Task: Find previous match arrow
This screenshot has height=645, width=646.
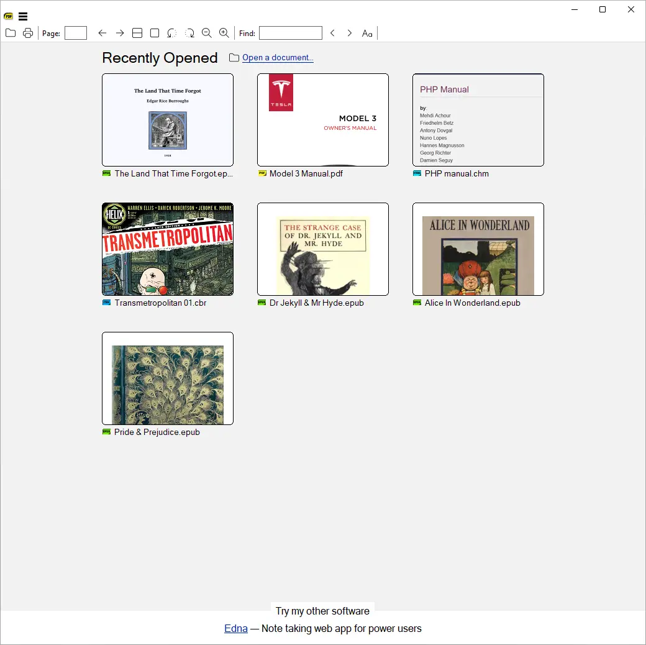Action: click(x=332, y=33)
